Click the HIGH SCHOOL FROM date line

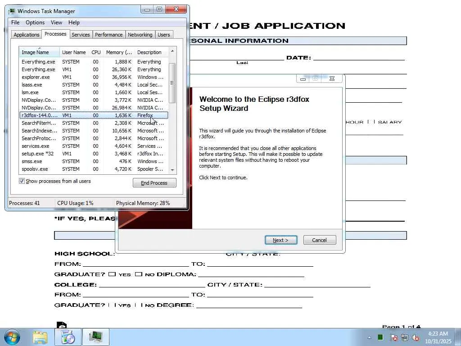pyautogui.click(x=136, y=264)
